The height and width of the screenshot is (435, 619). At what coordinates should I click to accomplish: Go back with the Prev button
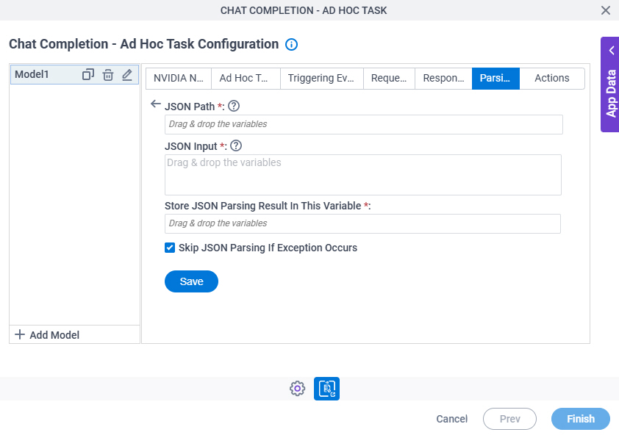(509, 419)
